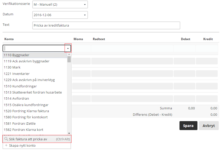
Task: Click the first row Moms cell
Action: (x=81, y=49)
